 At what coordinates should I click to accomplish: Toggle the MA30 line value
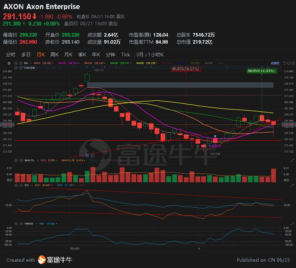pos(121,63)
